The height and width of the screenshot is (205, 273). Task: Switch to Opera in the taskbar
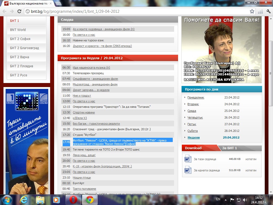pos(73,200)
